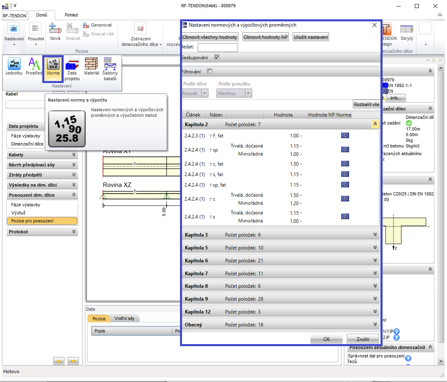The image size is (447, 382).
Task: Select Pozice pro posouzení item
Action: click(42, 221)
